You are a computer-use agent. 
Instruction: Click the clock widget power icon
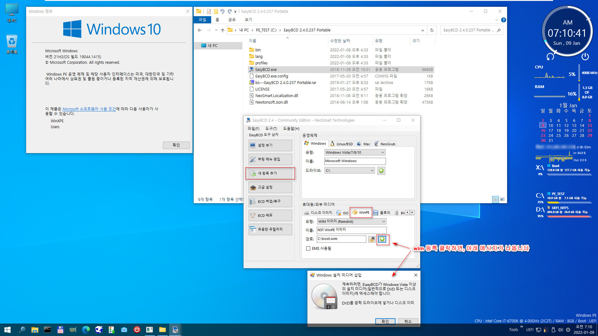tap(585, 57)
